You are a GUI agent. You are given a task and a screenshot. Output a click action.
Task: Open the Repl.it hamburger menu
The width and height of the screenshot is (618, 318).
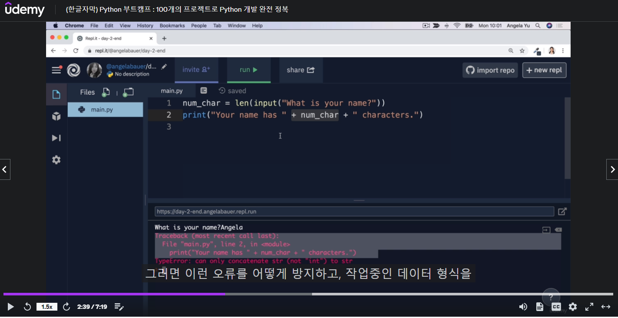[56, 70]
